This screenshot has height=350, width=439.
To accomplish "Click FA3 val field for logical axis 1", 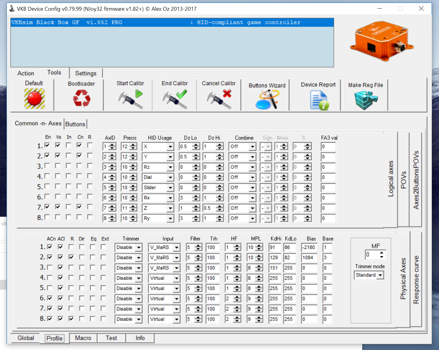I will [x=328, y=147].
